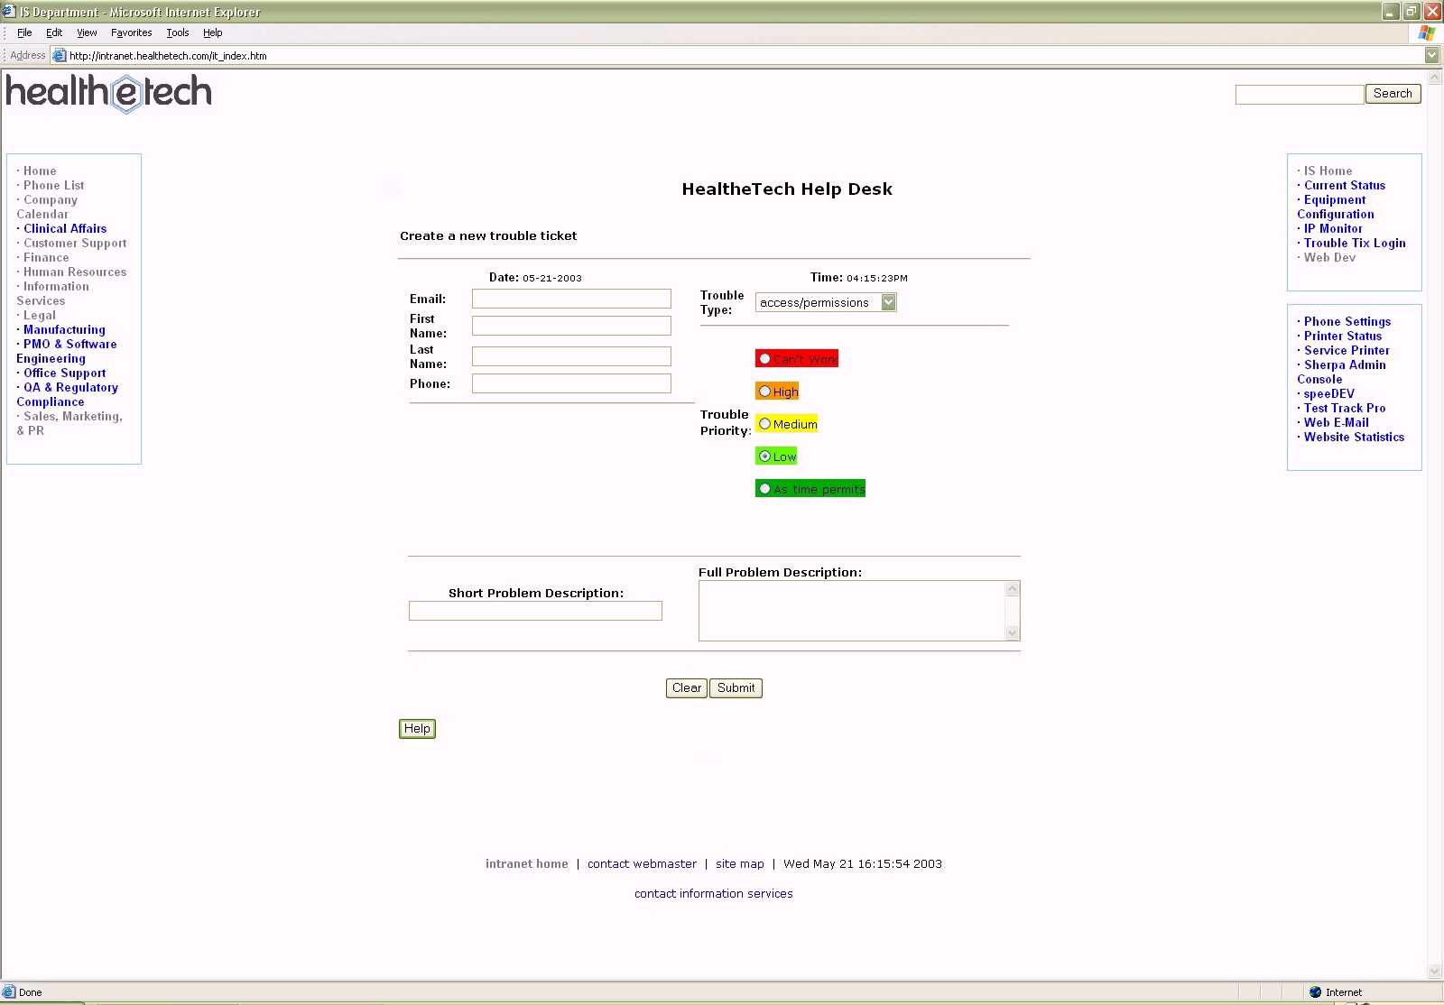Click the page icon in address bar
Screen dimensions: 1444x1005
60,56
